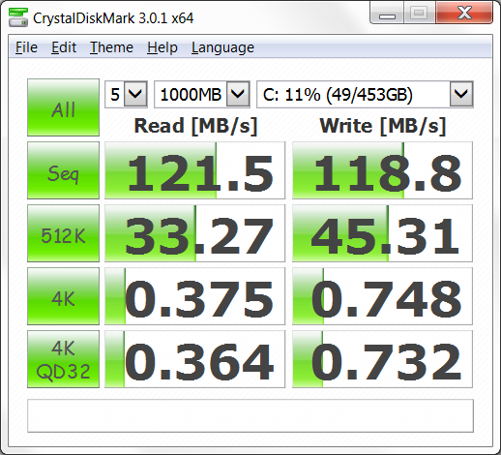Screen dimensions: 501x455
Task: Click the empty comment field at bottom
Action: pyautogui.click(x=250, y=415)
